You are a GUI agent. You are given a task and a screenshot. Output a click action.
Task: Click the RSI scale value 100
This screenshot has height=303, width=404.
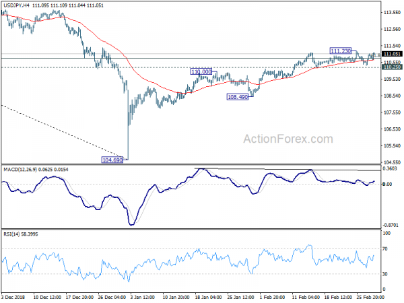[x=386, y=233]
